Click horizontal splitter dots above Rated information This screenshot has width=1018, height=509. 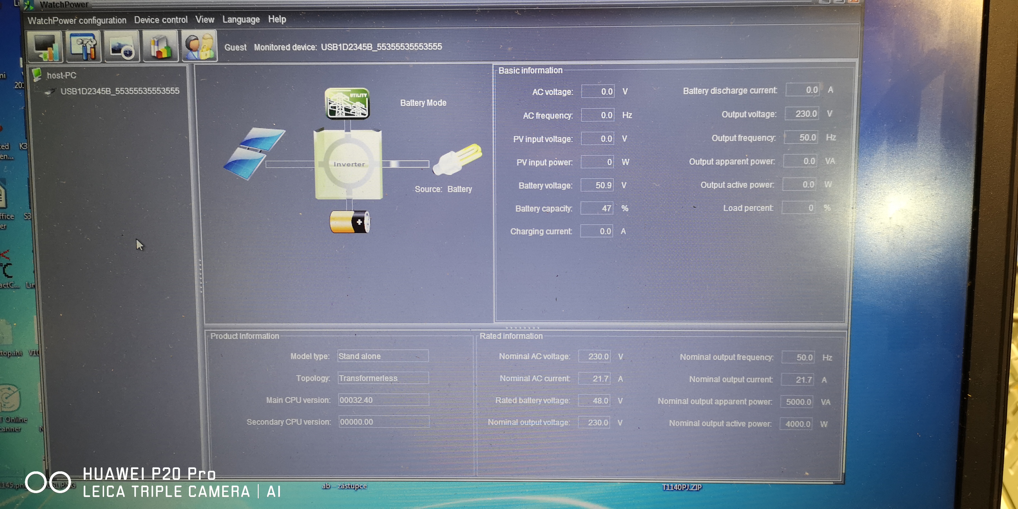[x=522, y=328]
